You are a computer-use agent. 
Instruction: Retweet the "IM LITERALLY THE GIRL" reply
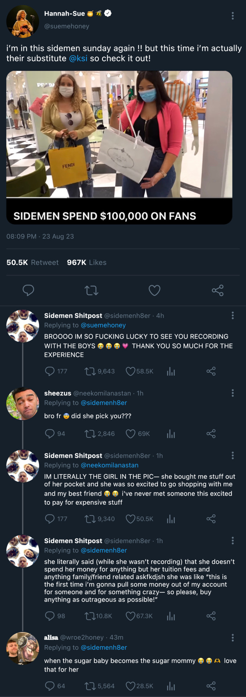[x=90, y=519]
